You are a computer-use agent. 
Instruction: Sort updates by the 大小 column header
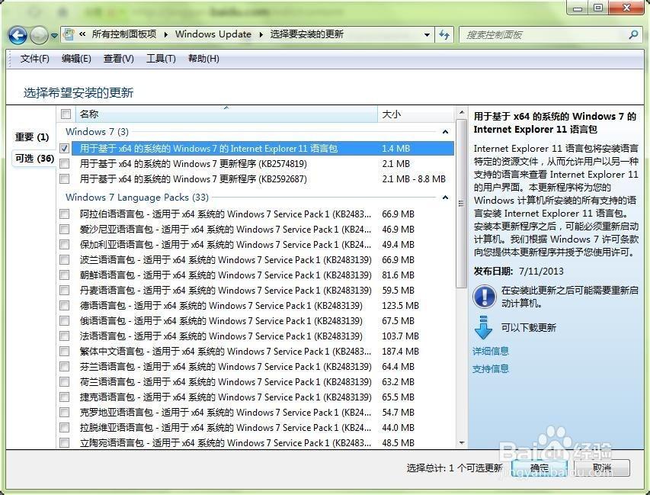tap(416, 114)
